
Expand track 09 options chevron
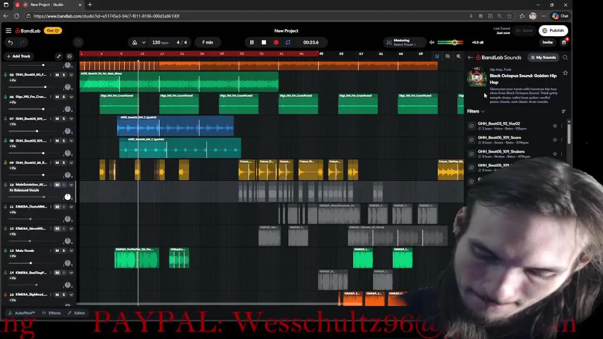[x=71, y=163]
